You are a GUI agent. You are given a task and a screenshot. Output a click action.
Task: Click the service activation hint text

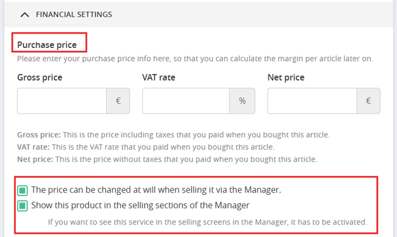coord(207,222)
